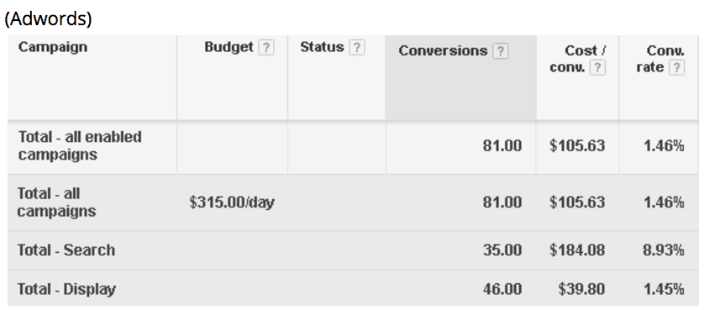Open the Cost / conv. help icon
The image size is (704, 310).
[597, 68]
